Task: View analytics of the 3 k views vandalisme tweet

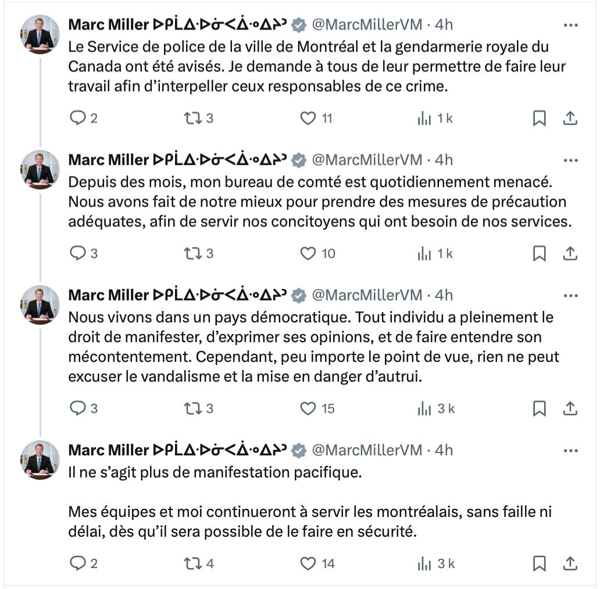Action: pyautogui.click(x=436, y=408)
